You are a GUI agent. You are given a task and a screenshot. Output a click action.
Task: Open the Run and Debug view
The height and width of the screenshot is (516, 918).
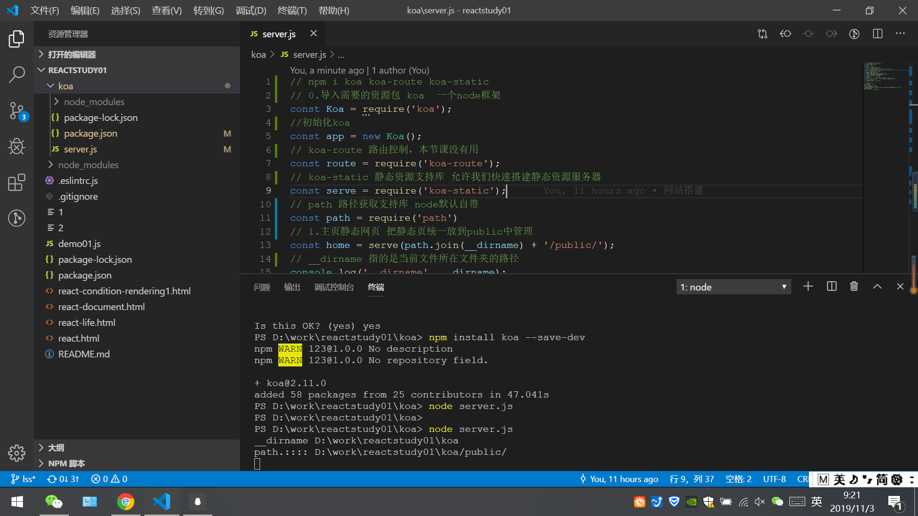tap(17, 147)
